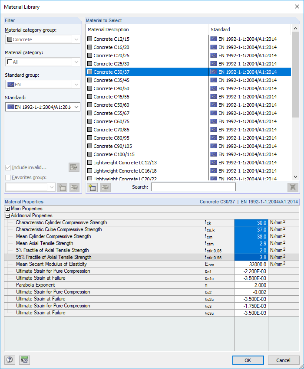Click the new favorites group icon
This screenshot has width=304, height=369.
62,188
